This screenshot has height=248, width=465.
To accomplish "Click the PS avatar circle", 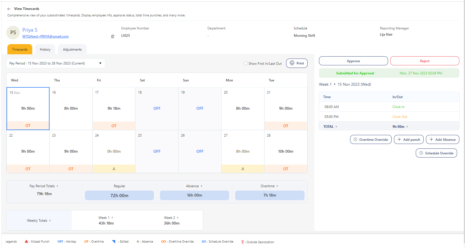I will 13,33.
